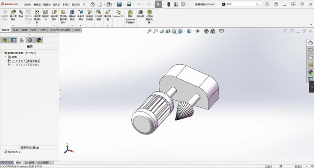This screenshot has width=314, height=168.
Task: Click the Exploded View icon
Action: [x=108, y=12]
